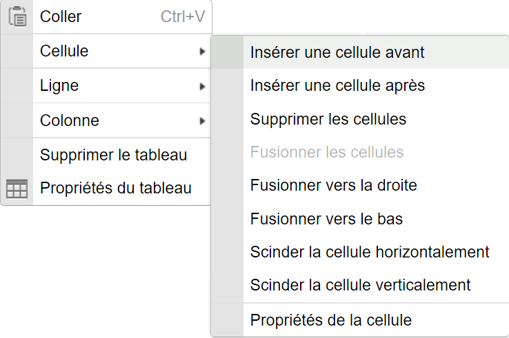Viewport: 509px width, 338px height.
Task: Expand the Colonne submenu arrow
Action: point(202,121)
